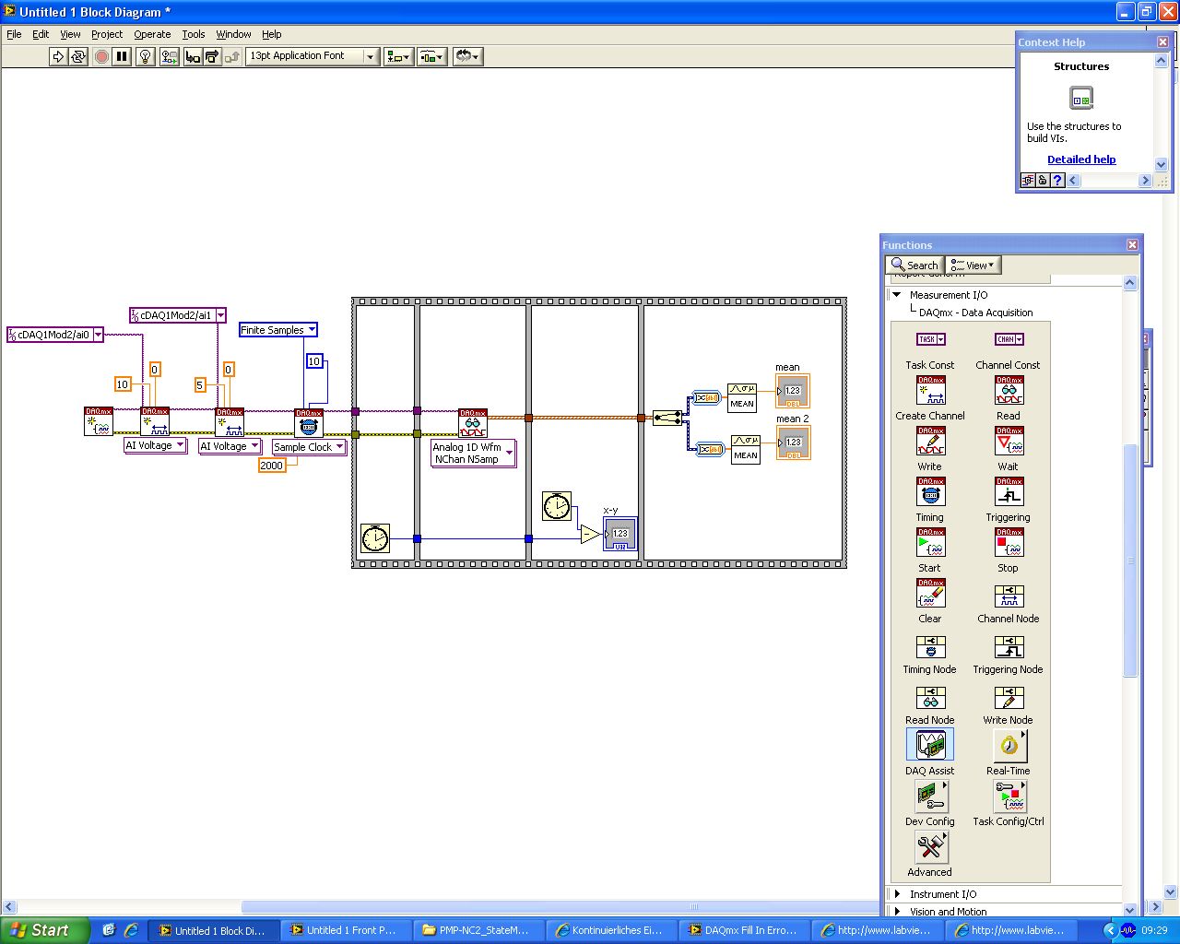The height and width of the screenshot is (944, 1180).
Task: Select the Timing Node palette icon
Action: tap(931, 647)
